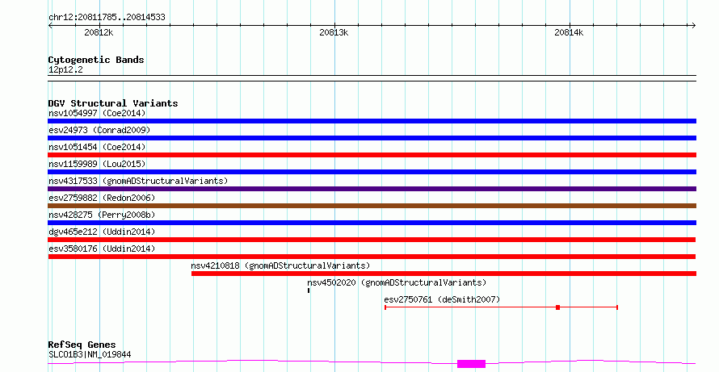Viewport: 719px width, 372px height.
Task: Click the esv2759882 (Redon2006) label
Action: [x=102, y=198]
